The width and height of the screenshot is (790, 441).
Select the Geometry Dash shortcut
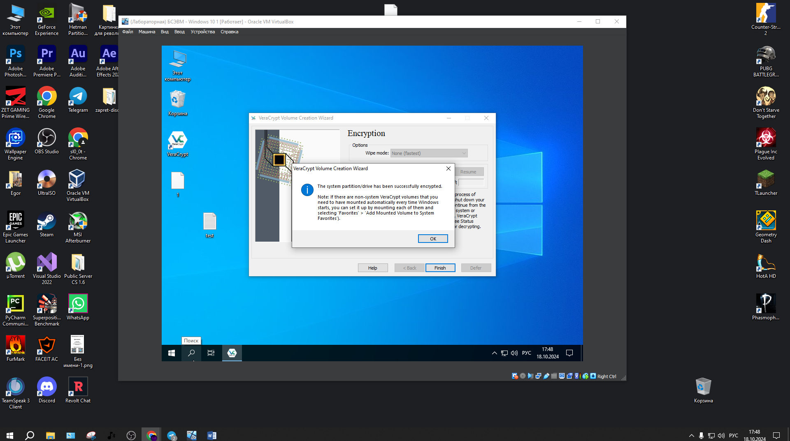click(x=766, y=227)
